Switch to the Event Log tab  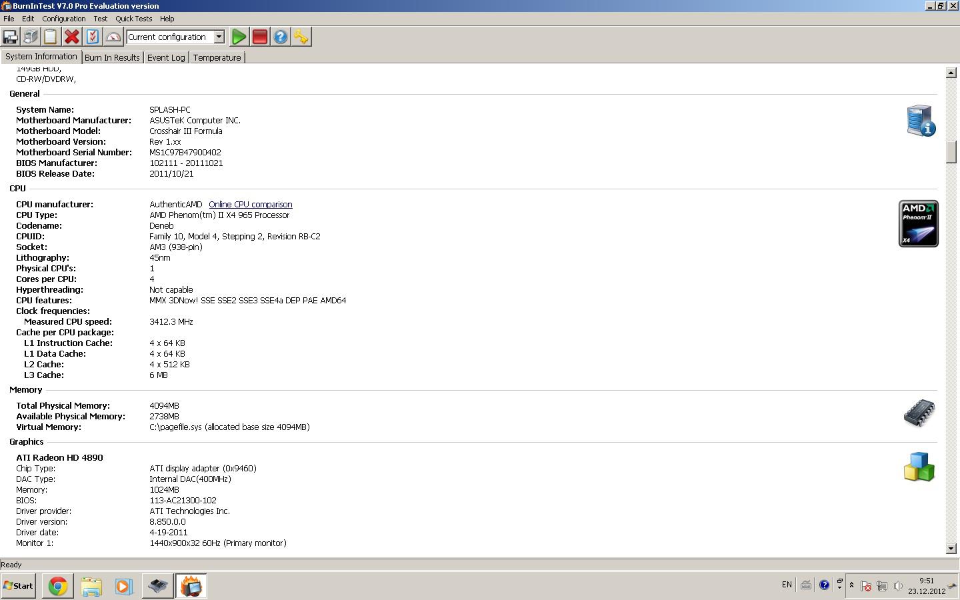click(166, 57)
